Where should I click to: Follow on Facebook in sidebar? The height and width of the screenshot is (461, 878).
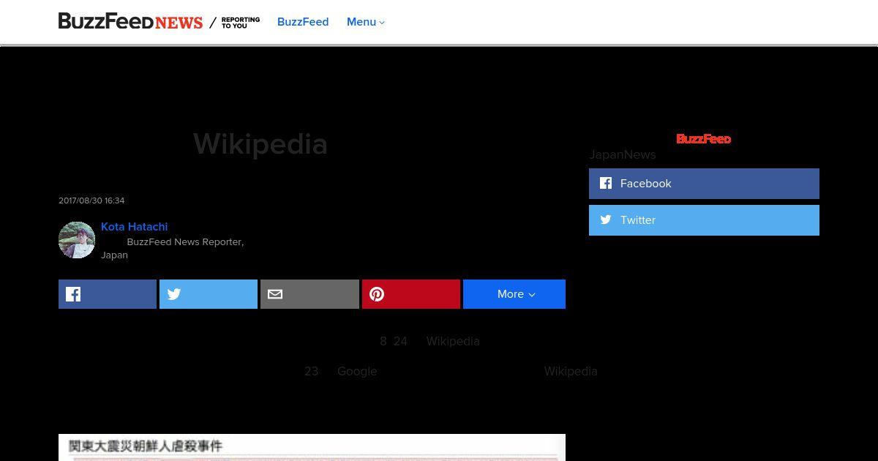click(x=704, y=184)
